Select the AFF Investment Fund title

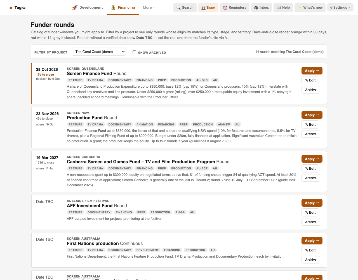tap(90, 206)
